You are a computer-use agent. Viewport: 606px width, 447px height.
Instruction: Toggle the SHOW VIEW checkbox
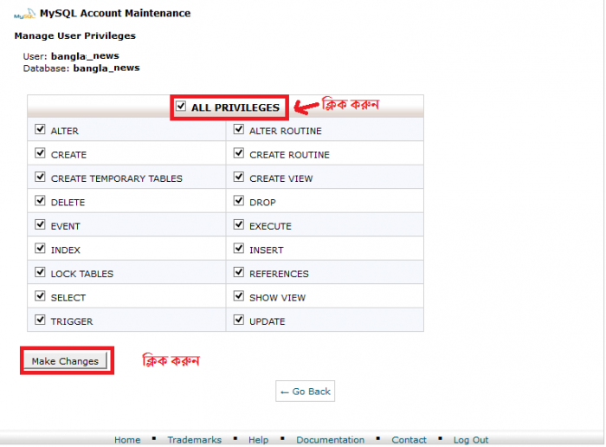(239, 296)
